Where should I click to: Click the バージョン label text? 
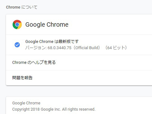36,48
